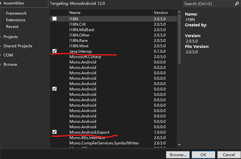Click the Browse... button

tap(178, 155)
